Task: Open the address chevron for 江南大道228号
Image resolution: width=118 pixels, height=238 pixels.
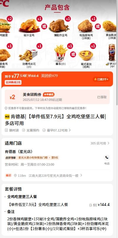Action: [81, 175]
